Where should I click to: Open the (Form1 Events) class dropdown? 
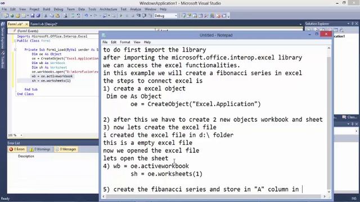82,31
